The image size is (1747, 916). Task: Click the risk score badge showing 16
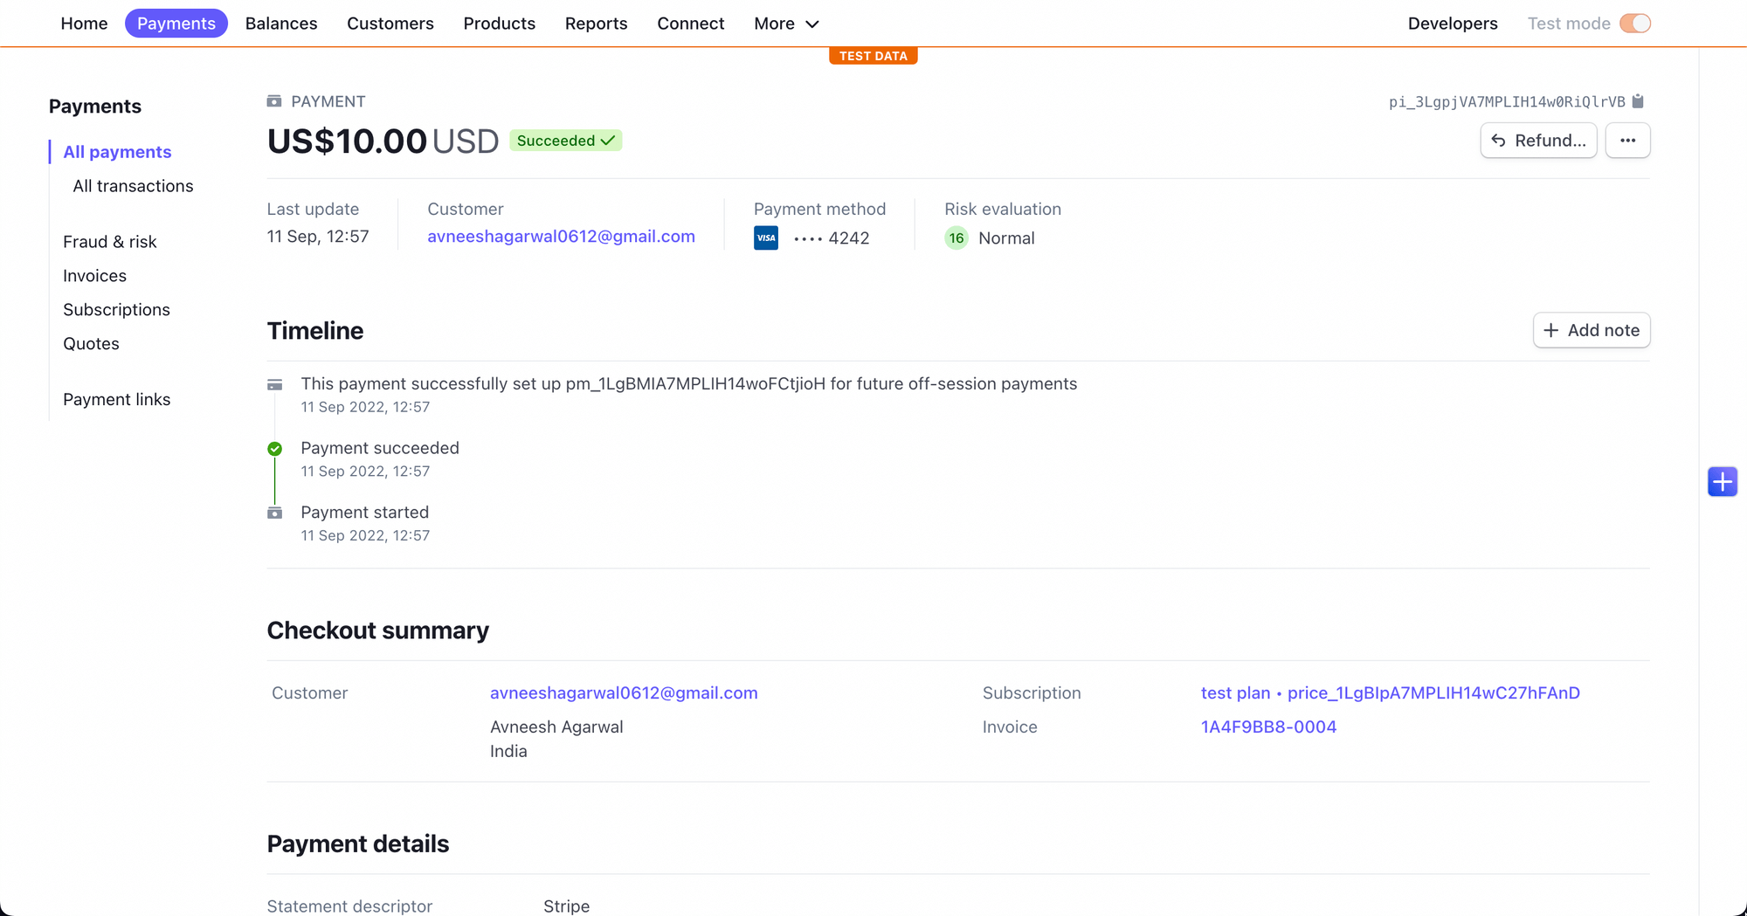coord(956,238)
